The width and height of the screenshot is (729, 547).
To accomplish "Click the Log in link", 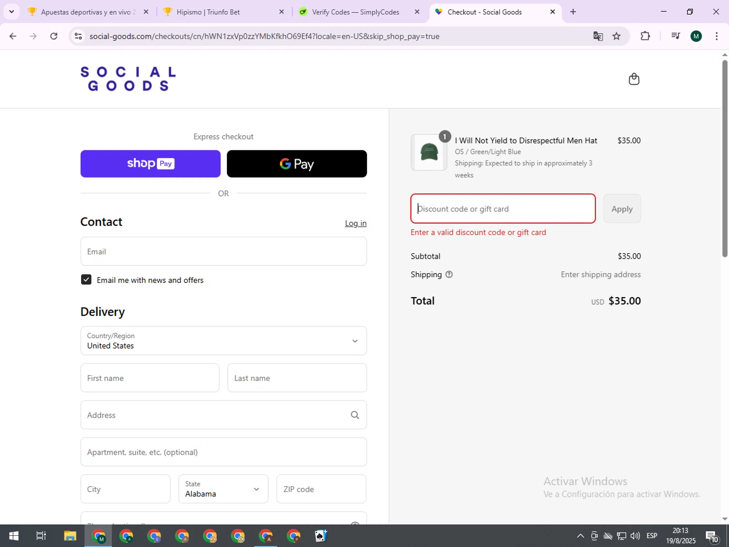I will [x=356, y=223].
